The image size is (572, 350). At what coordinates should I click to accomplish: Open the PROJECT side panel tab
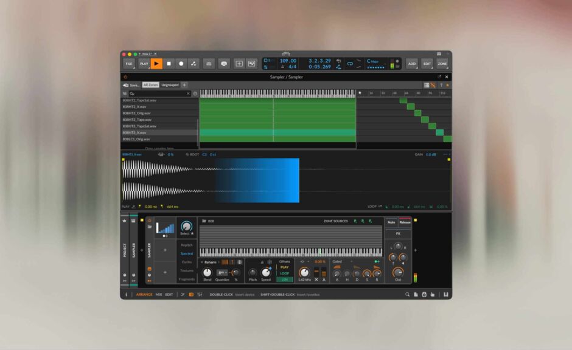click(125, 250)
